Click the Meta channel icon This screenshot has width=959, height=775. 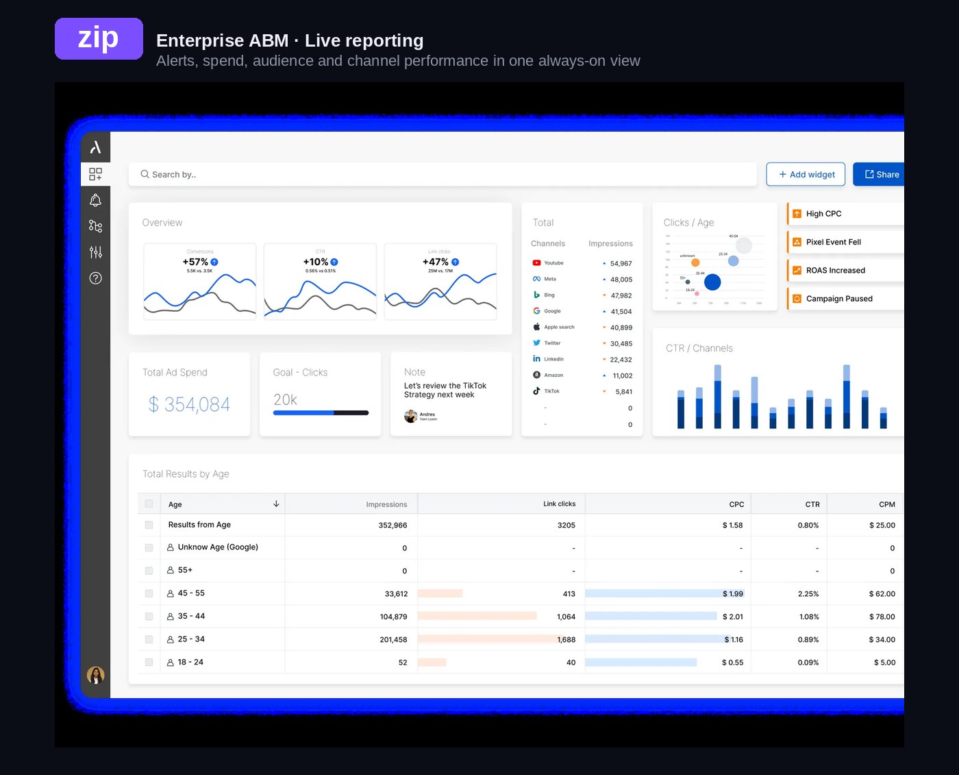click(x=536, y=279)
